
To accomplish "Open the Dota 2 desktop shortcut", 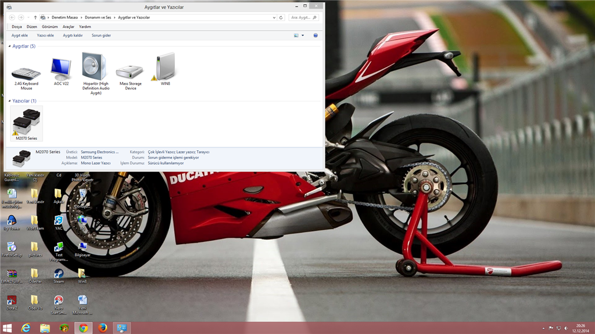I will pos(12,303).
